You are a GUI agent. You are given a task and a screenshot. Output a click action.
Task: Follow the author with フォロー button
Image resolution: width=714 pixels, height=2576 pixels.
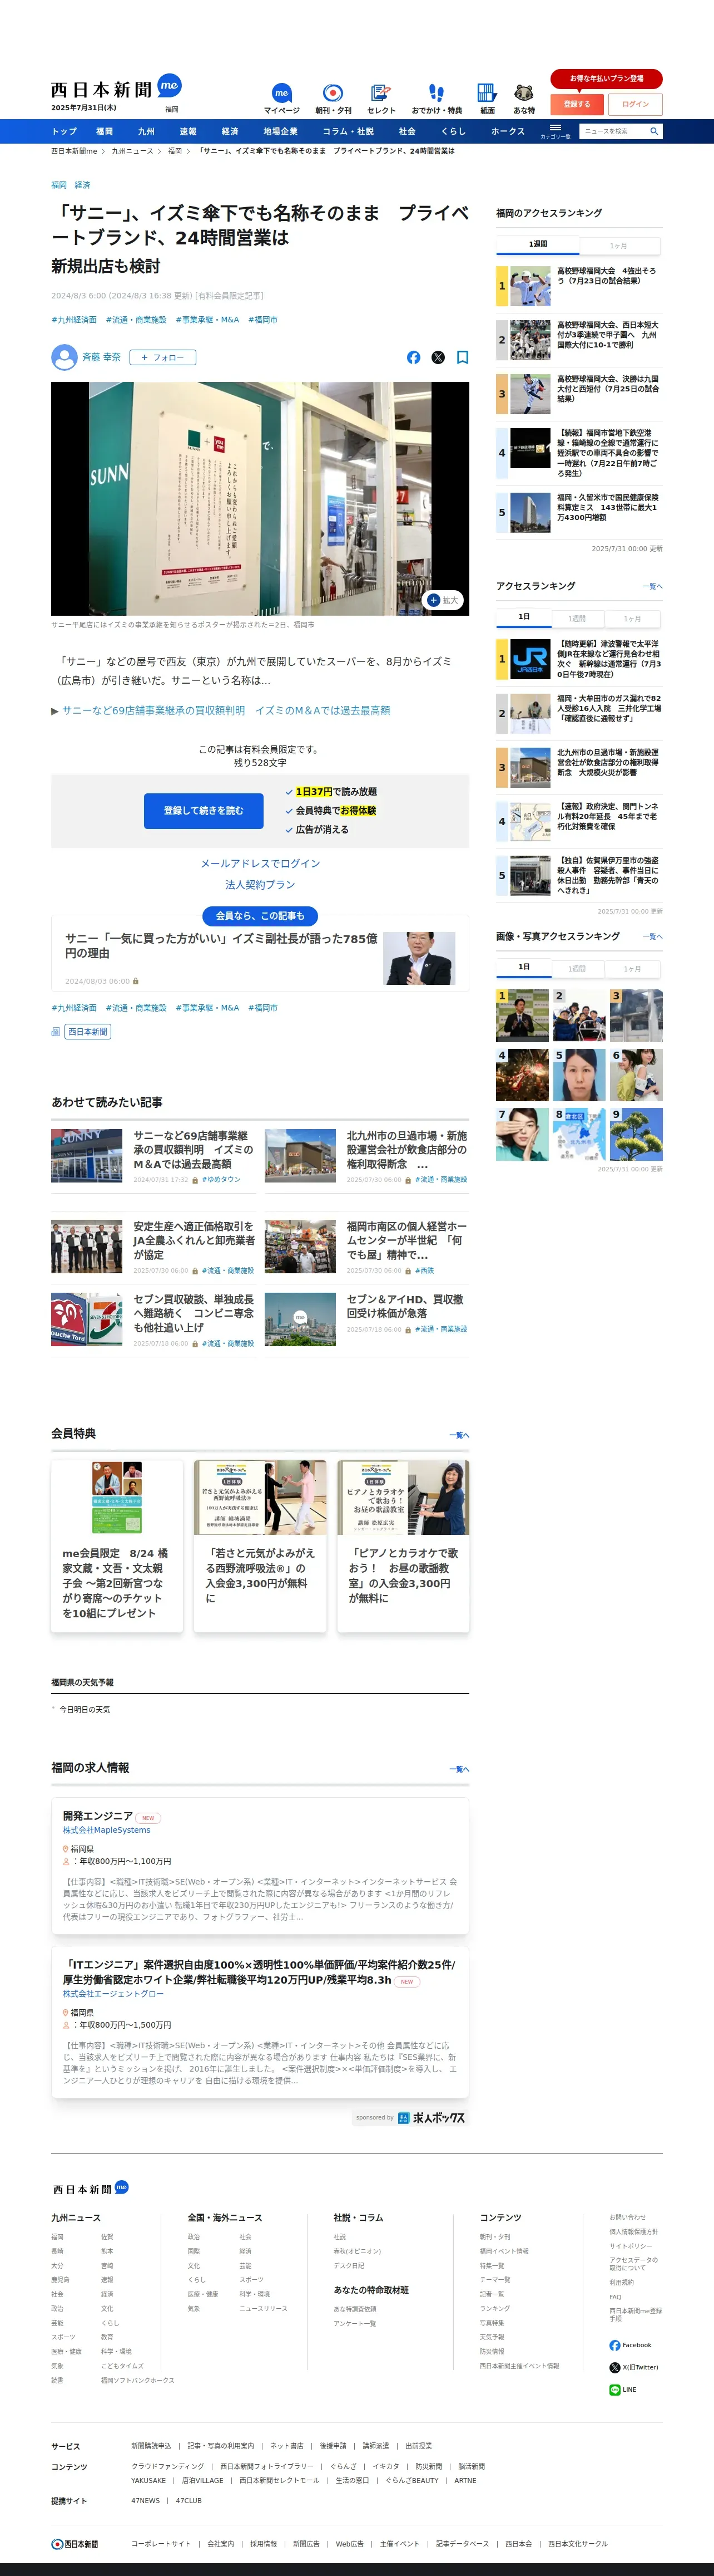pos(163,357)
